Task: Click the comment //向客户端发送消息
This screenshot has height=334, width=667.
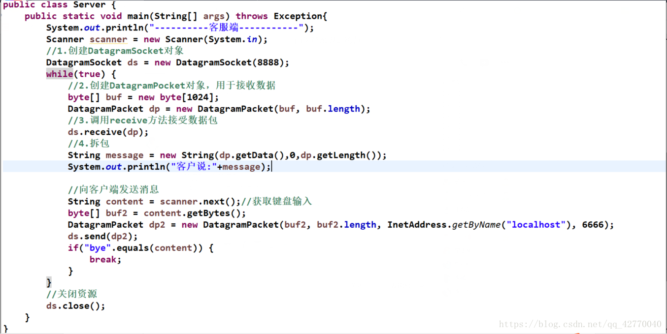Action: 113,190
